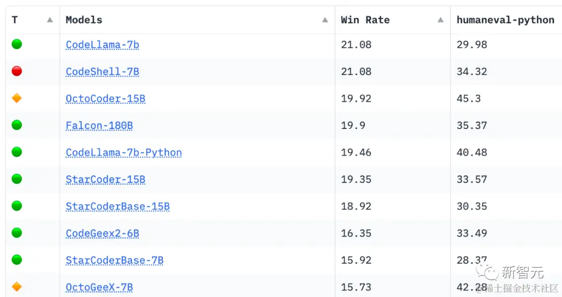The height and width of the screenshot is (297, 562).
Task: Select humaneval-python score 34.32
Action: (x=472, y=72)
